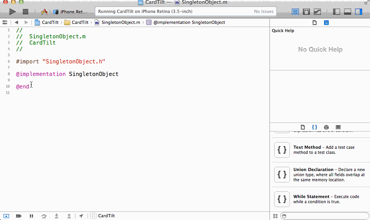Toggle the Navigator pane
The image size is (370, 220).
click(x=337, y=11)
